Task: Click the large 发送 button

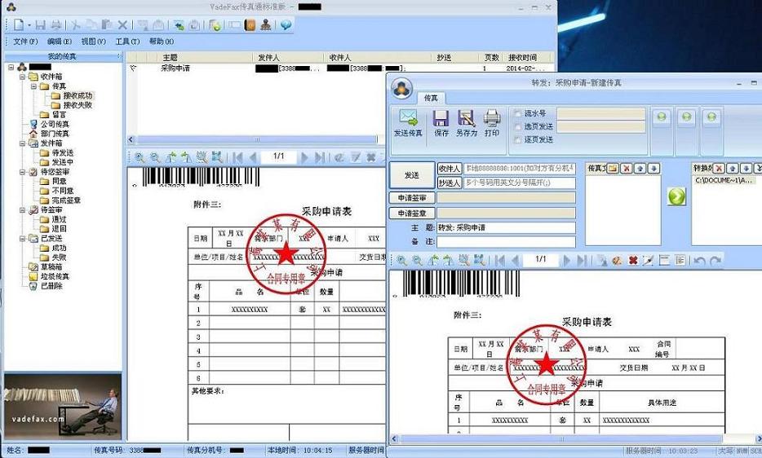Action: [x=412, y=175]
